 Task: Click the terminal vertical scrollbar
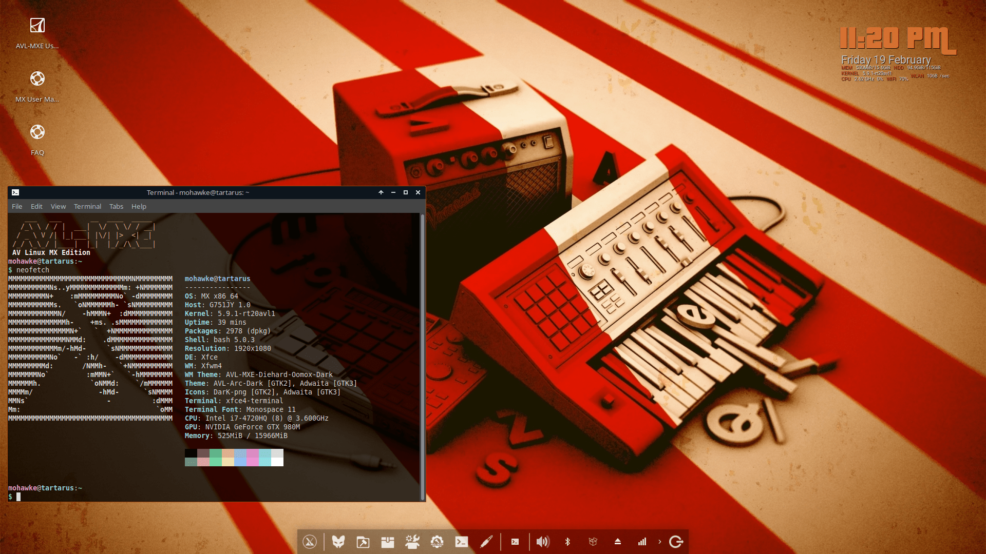423,357
